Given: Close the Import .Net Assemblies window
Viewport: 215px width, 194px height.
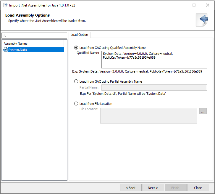Looking at the screenshot, I should [x=207, y=5].
